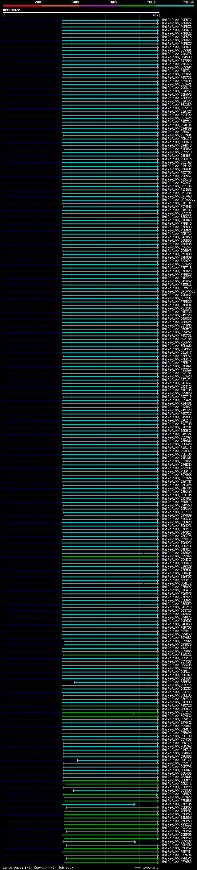Select the UniRef100_A9U450 label
This screenshot has width=197, height=870.
click(x=177, y=845)
